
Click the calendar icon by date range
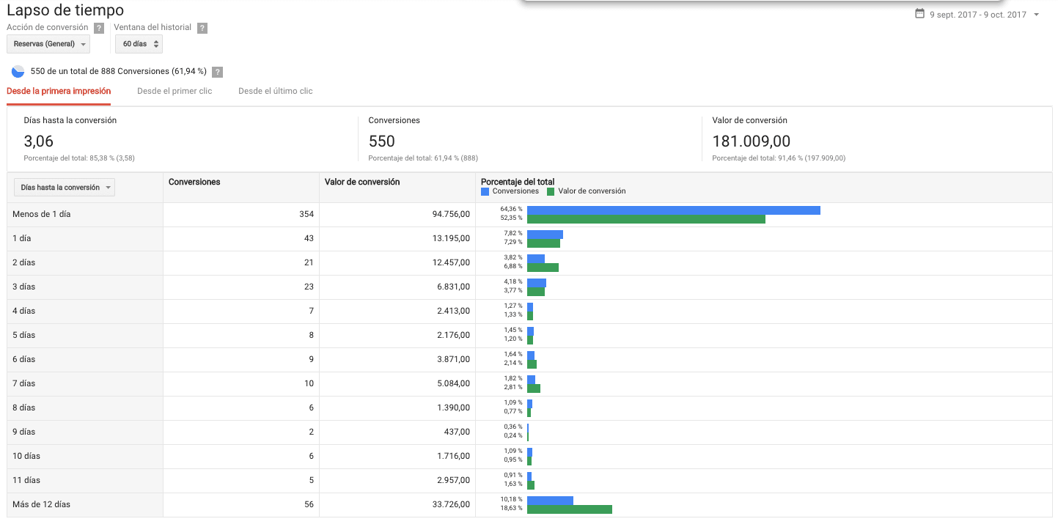(919, 14)
